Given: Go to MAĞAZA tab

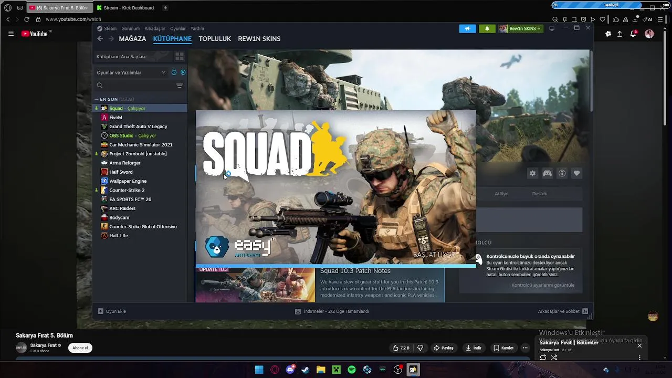Looking at the screenshot, I should (x=132, y=39).
